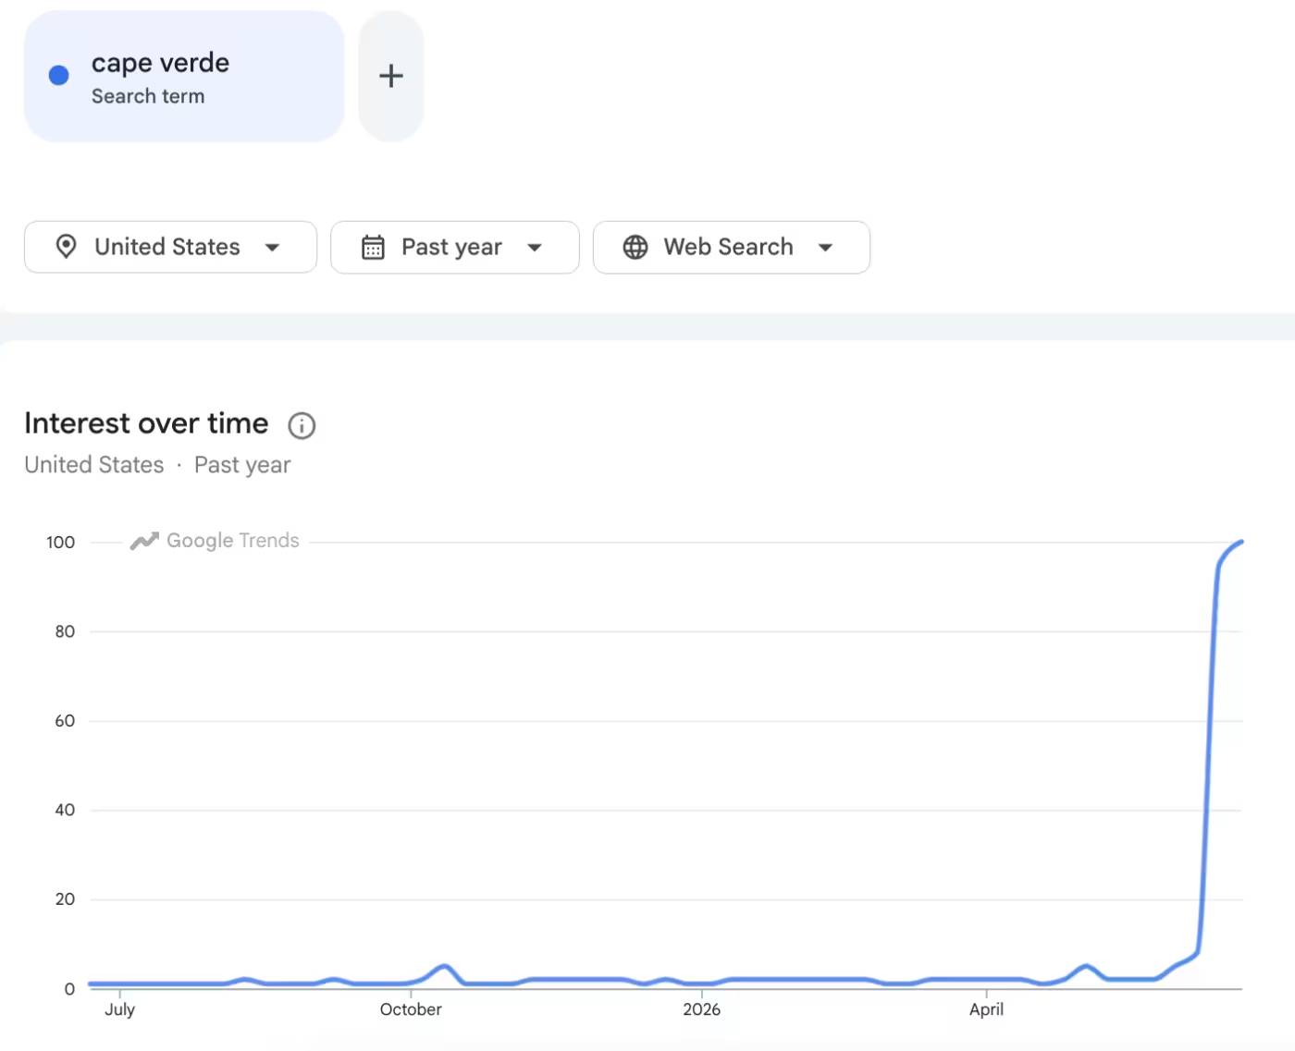This screenshot has height=1051, width=1295.
Task: Click the plus icon to add comparison
Action: click(391, 76)
